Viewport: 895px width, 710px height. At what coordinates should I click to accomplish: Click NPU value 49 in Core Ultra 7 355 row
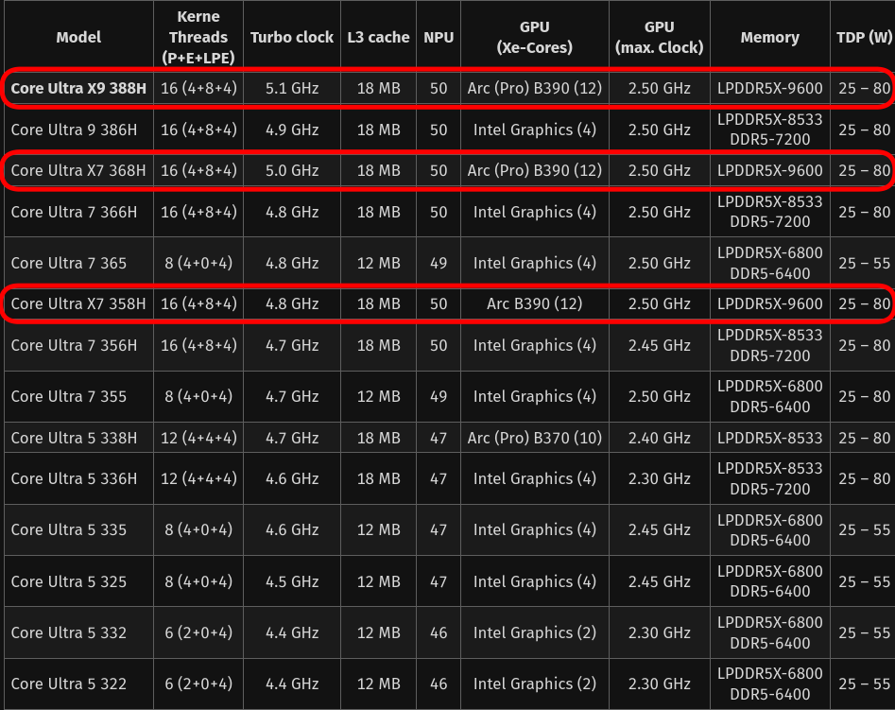(439, 396)
